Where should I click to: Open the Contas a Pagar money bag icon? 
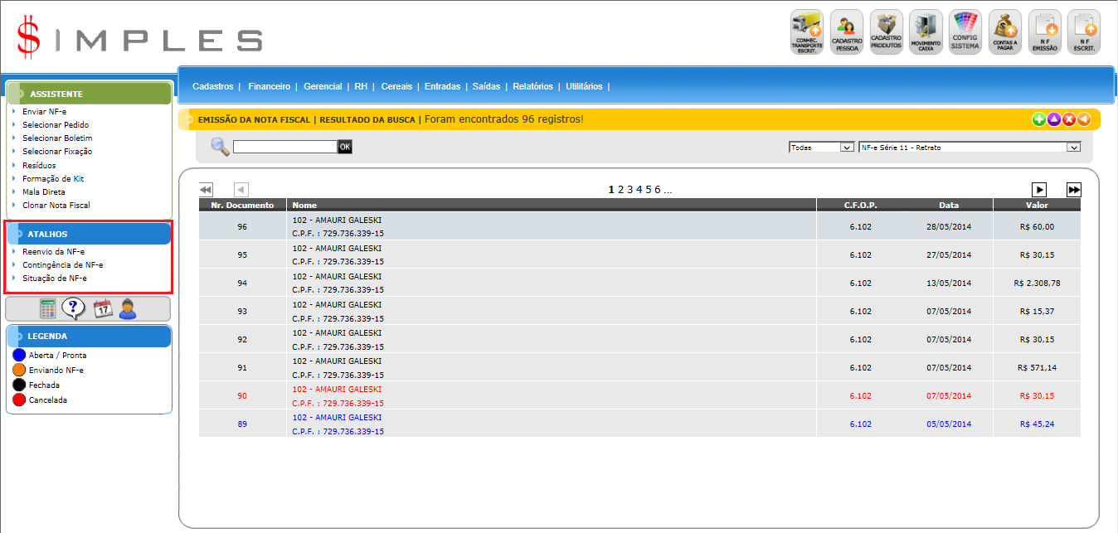[1005, 32]
